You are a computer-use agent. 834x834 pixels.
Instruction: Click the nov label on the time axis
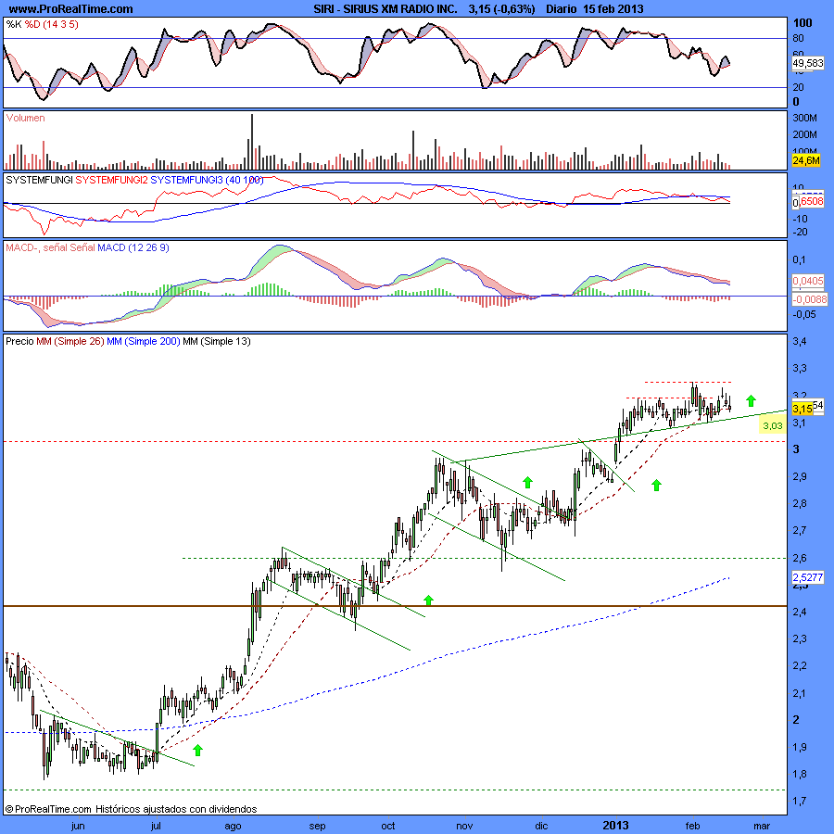tap(464, 826)
